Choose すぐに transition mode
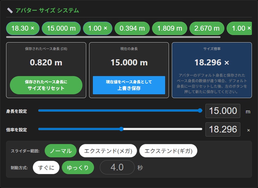The width and height of the screenshot is (258, 188). coord(46,167)
